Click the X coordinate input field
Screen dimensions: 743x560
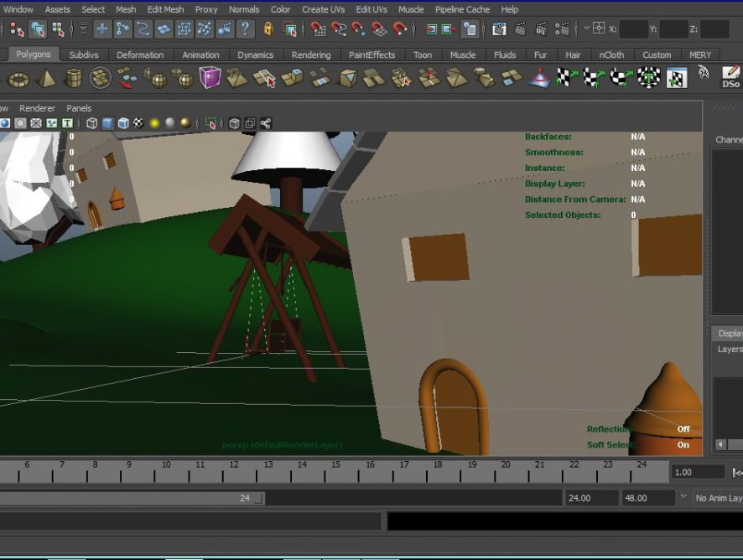point(633,29)
